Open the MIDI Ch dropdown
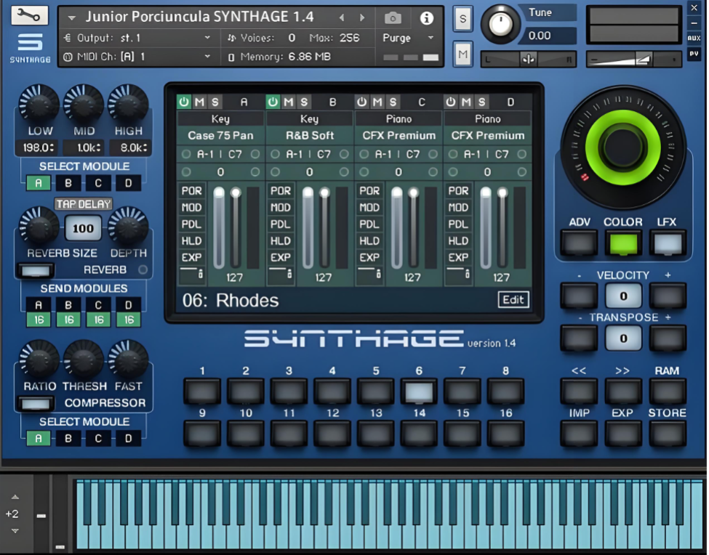The width and height of the screenshot is (709, 555). pyautogui.click(x=137, y=57)
